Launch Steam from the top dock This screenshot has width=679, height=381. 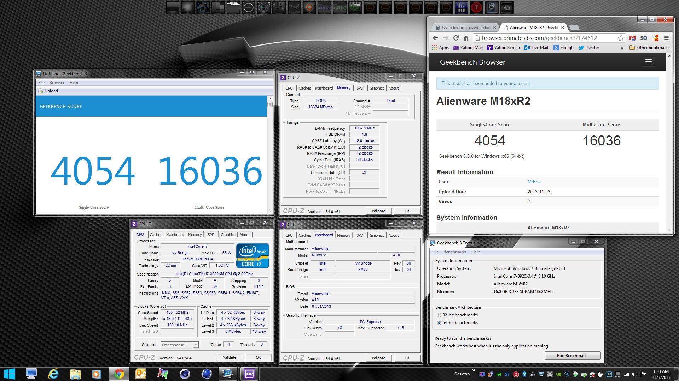pos(294,7)
